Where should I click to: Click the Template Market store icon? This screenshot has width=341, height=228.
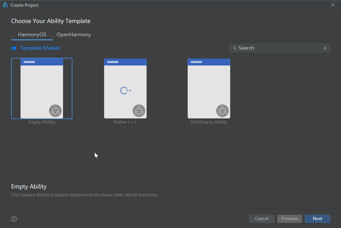click(x=14, y=49)
